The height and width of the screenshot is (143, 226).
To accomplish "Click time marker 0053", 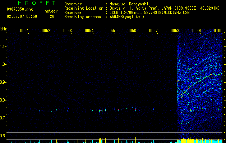I will (x=68, y=31).
